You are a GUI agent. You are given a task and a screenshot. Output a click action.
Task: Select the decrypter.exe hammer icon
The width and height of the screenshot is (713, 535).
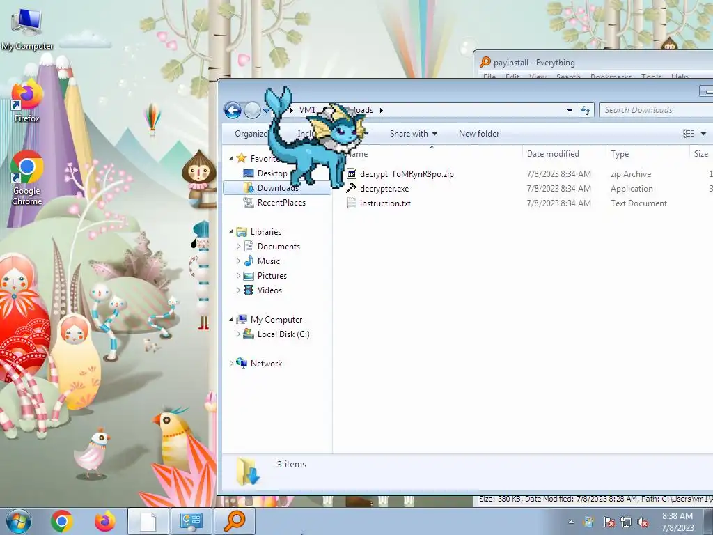coord(352,188)
